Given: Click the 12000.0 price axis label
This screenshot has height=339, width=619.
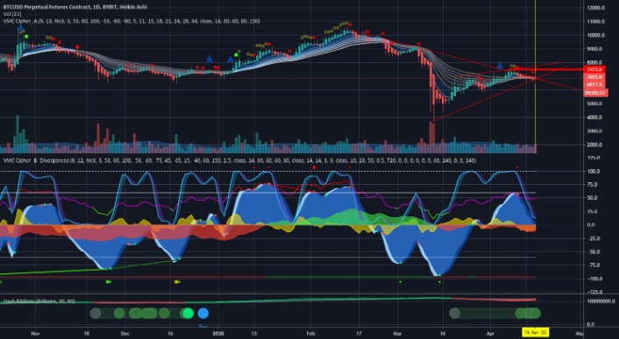Looking at the screenshot, I should [x=595, y=8].
